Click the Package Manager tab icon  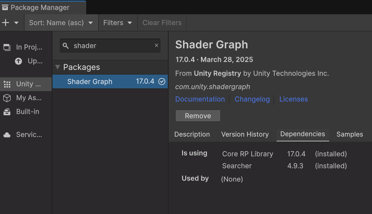5,7
